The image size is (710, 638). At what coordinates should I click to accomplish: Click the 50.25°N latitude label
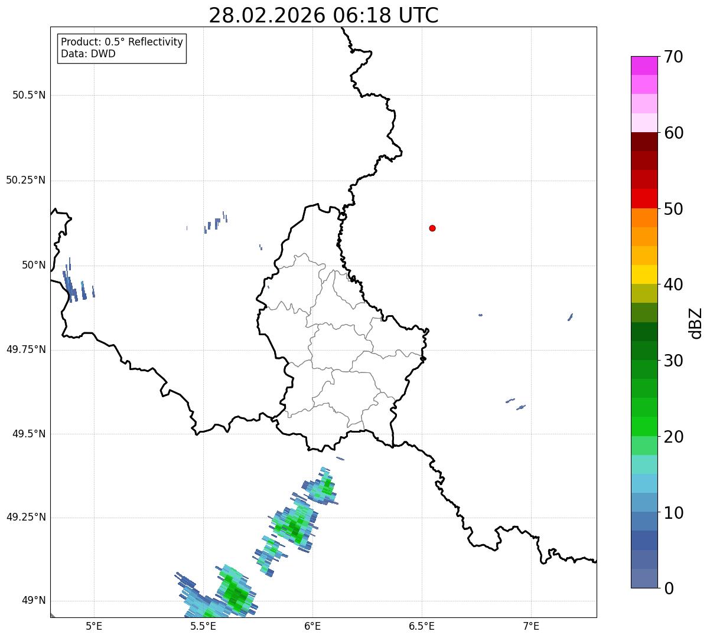26,180
